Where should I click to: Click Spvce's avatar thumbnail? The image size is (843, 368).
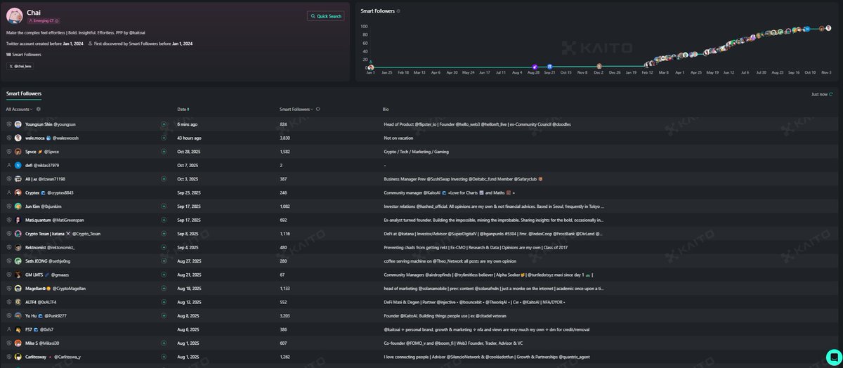(18, 152)
